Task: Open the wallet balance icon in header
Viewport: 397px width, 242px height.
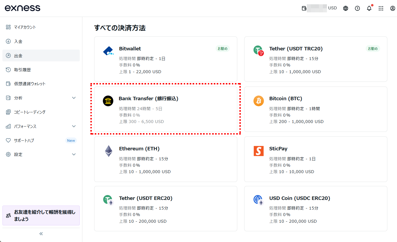Action: coord(304,8)
